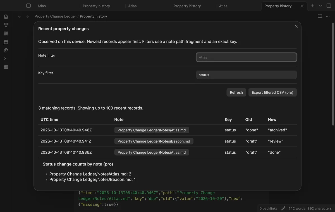Expand the tab list chevron dropdown
Image resolution: width=335 pixels, height=212 pixels.
pos(320,6)
